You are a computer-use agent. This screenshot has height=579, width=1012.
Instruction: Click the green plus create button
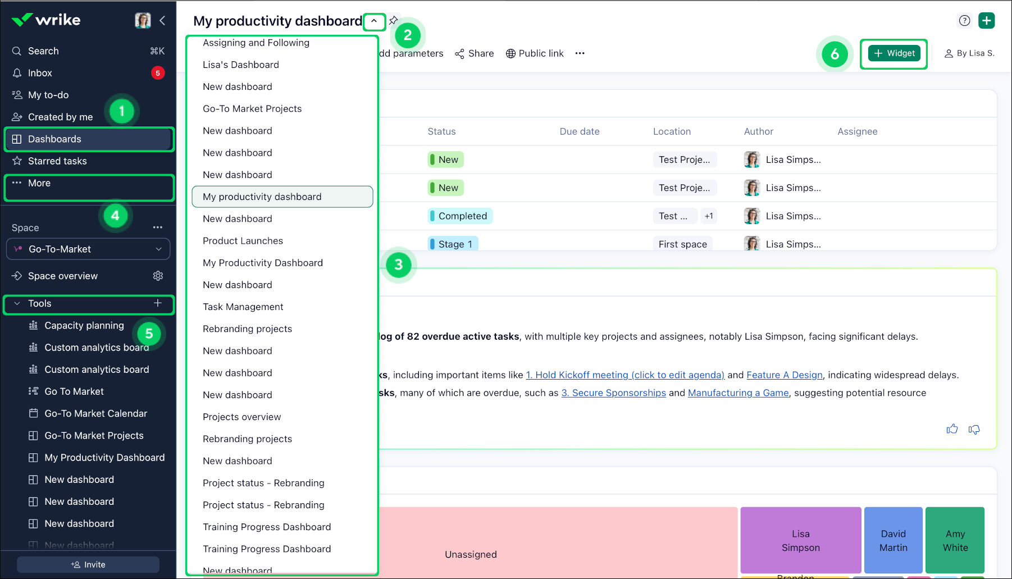click(x=986, y=21)
